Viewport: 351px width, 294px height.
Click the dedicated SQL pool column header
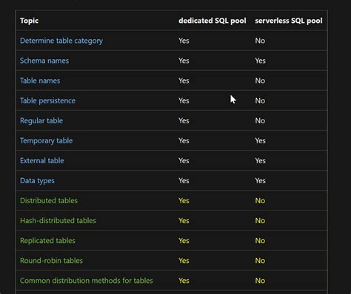[x=213, y=21]
